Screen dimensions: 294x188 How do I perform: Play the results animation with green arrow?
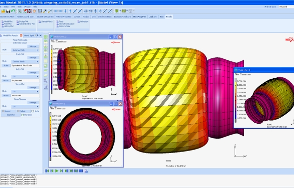[56, 171]
